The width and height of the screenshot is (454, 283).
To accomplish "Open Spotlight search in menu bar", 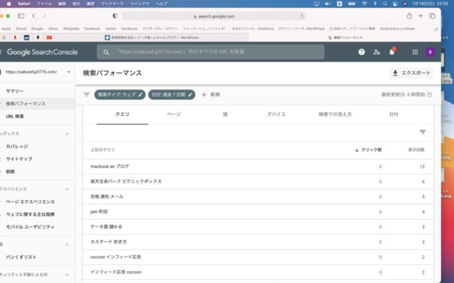I will pyautogui.click(x=385, y=4).
